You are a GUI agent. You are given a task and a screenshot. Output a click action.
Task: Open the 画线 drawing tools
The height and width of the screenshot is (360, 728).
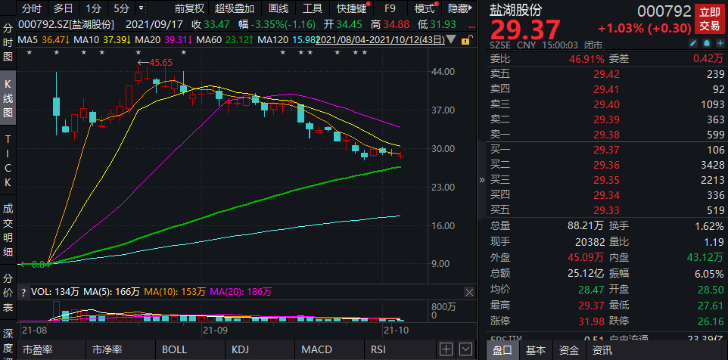pyautogui.click(x=278, y=9)
